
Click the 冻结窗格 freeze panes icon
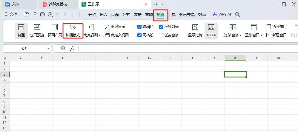coord(233,27)
